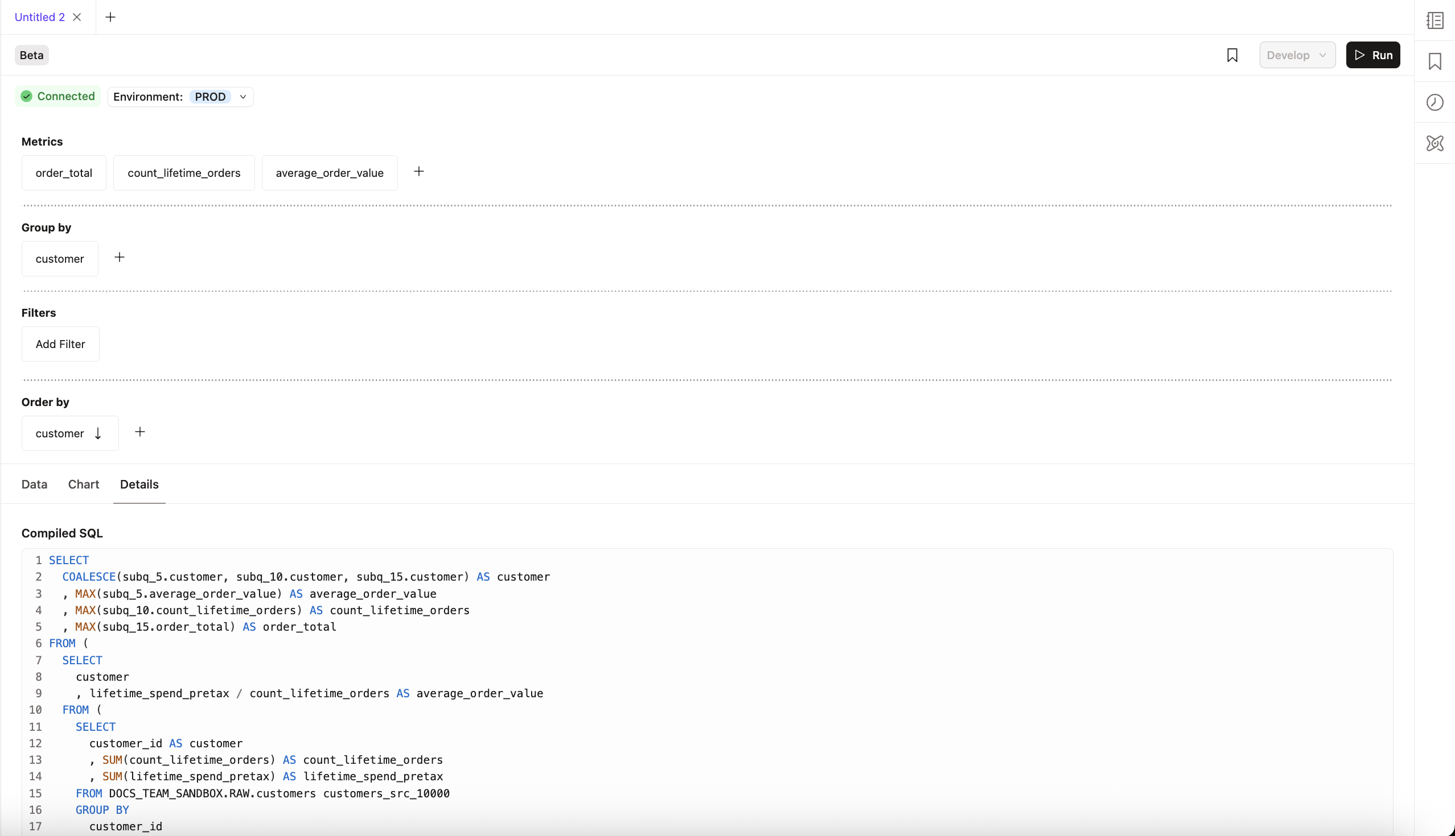
Task: Click the dbt explorer icon in right sidebar
Action: coord(1435,143)
